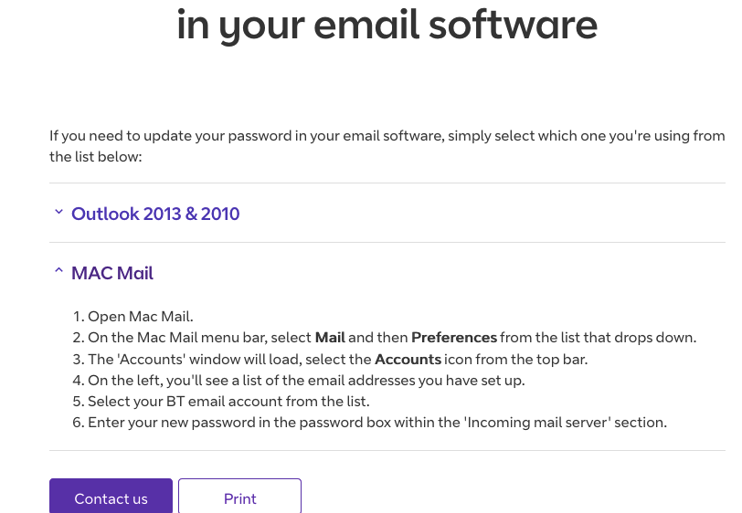
Task: Click the bold word 'Preferences' in step 2
Action: click(454, 338)
